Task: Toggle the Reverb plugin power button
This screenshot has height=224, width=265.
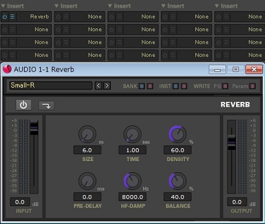Action: 23,105
